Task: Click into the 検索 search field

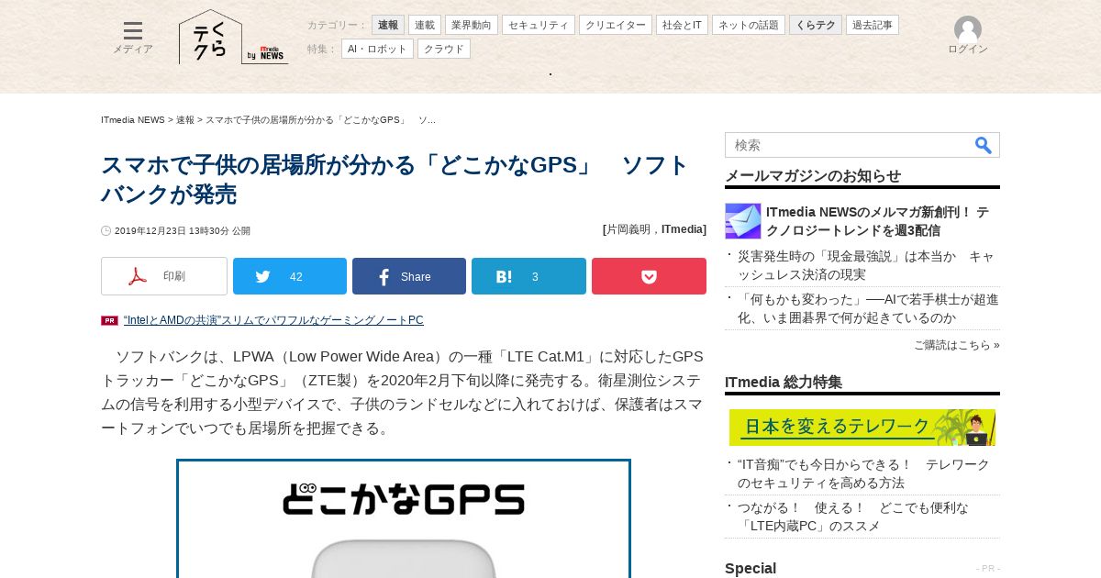Action: 849,145
